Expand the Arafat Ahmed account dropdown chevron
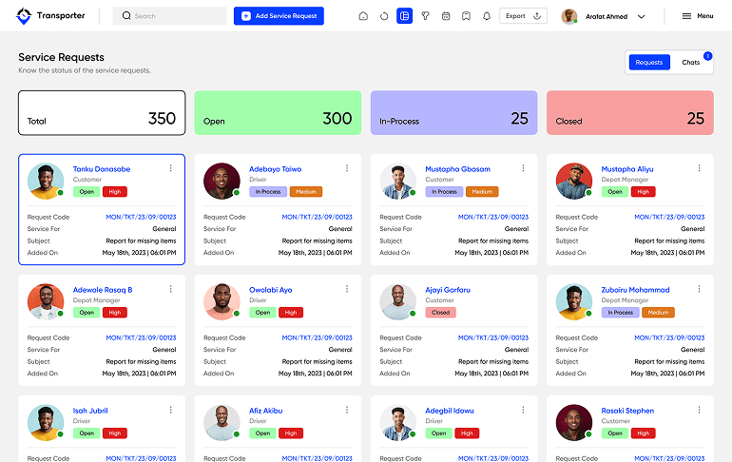Viewport: 732px width, 462px height. [x=642, y=16]
